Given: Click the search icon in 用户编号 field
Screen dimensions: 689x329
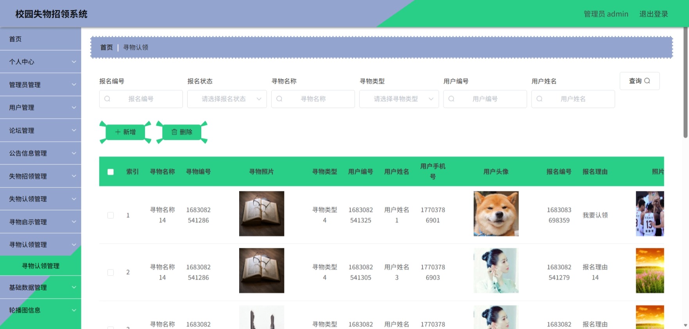Looking at the screenshot, I should click(451, 99).
